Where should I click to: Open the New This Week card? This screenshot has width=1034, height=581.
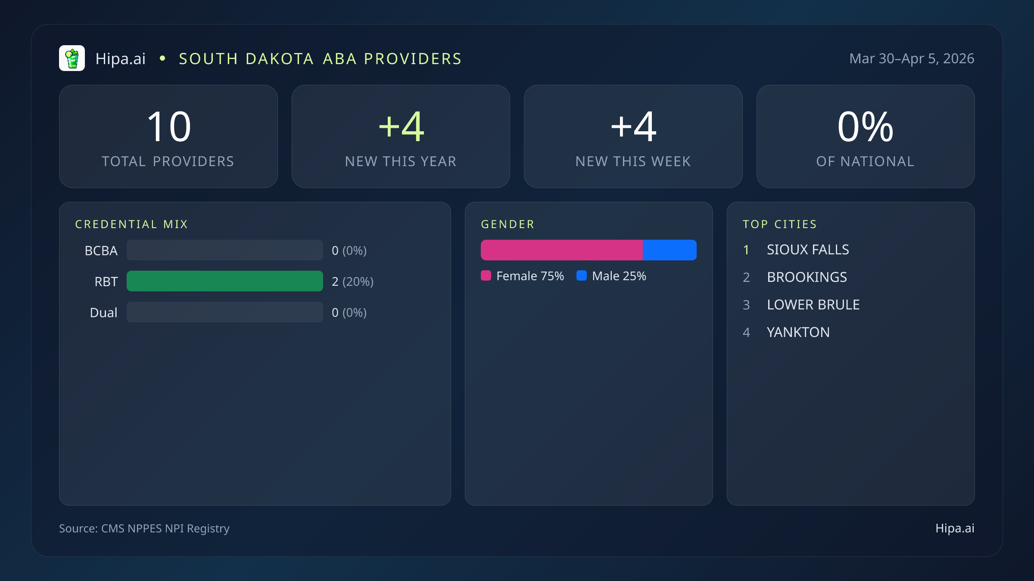pos(633,136)
